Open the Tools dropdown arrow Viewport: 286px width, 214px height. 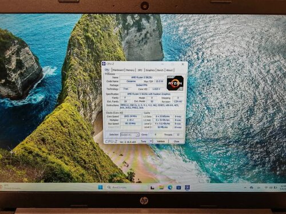coord(150,141)
